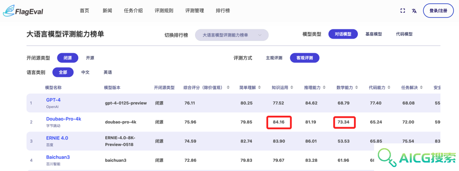Sort by 知识运用 column arrows
Image resolution: width=459 pixels, height=171 pixels.
click(x=292, y=88)
